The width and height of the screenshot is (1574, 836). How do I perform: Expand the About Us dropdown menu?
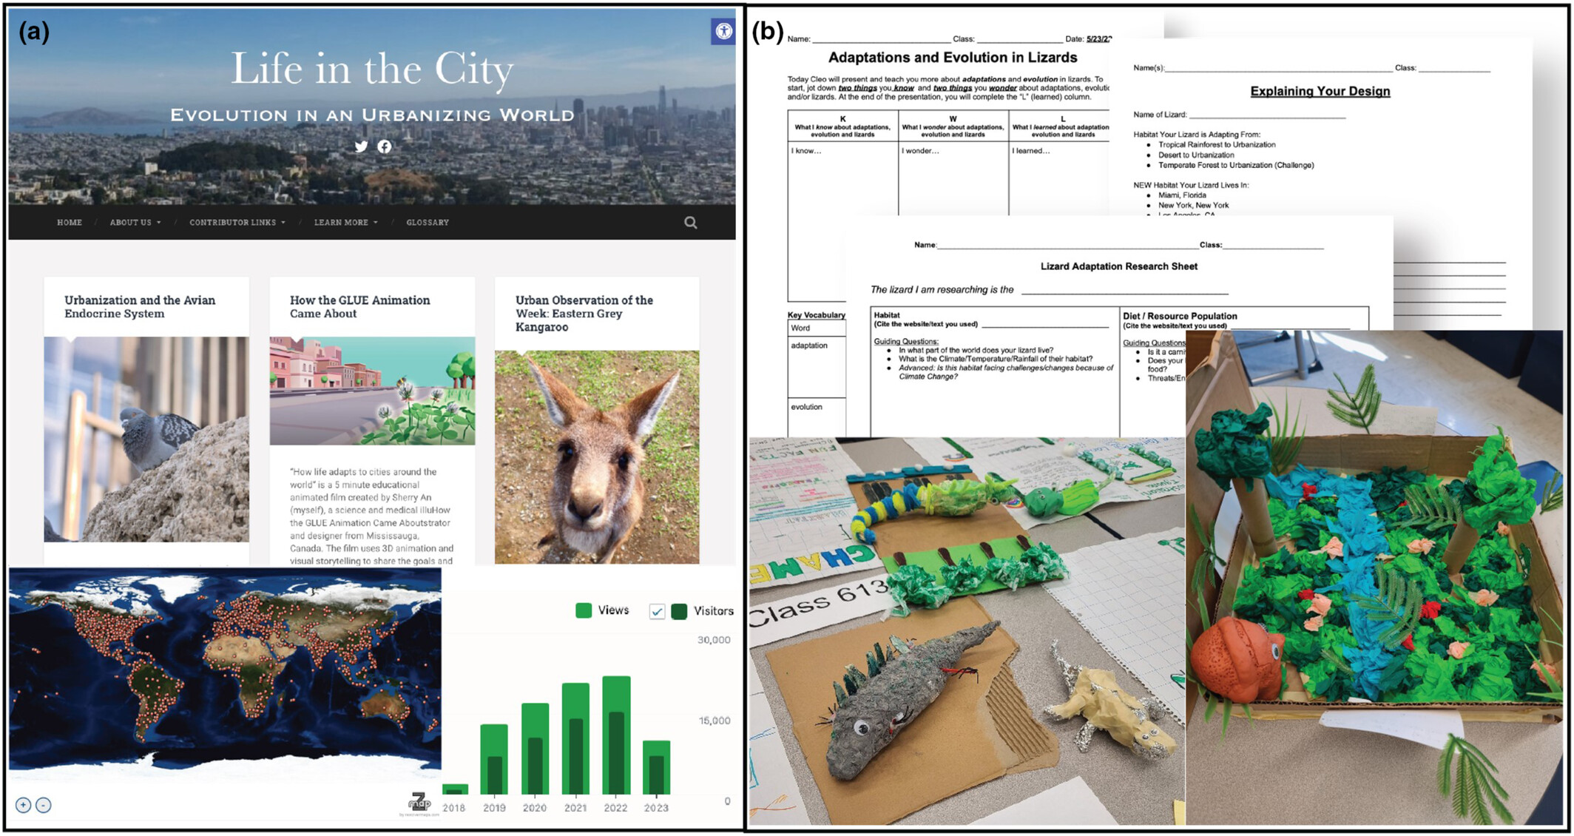[x=135, y=222]
